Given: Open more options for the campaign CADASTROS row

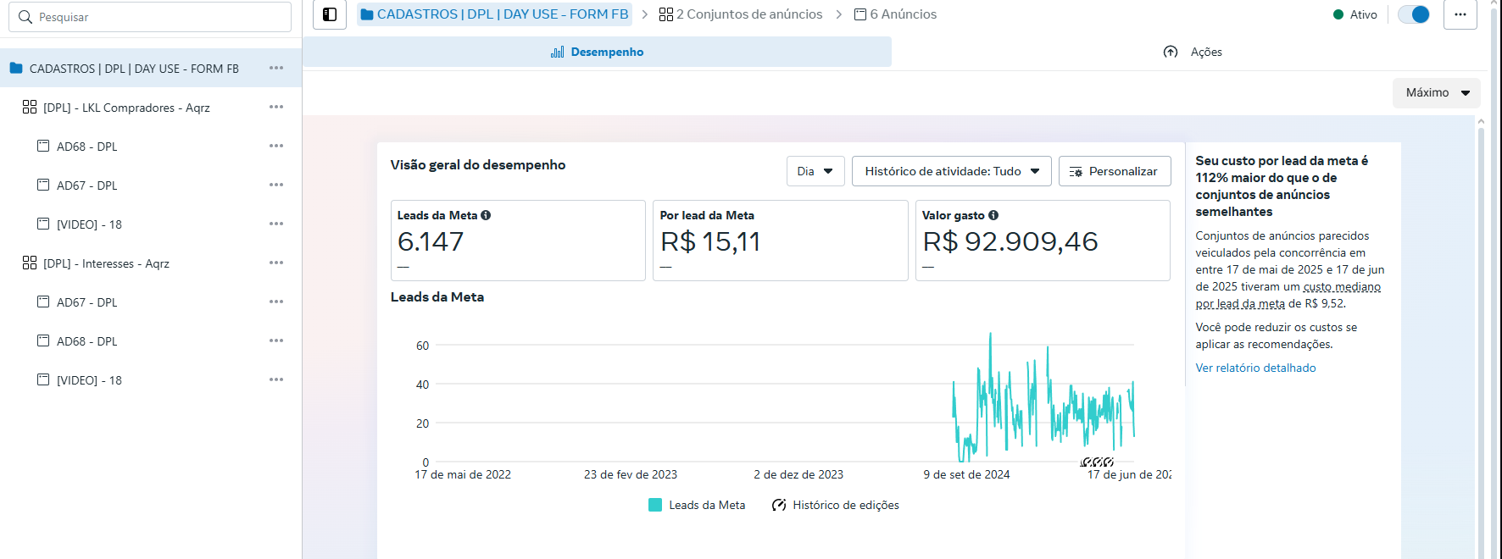Looking at the screenshot, I should click(x=276, y=68).
